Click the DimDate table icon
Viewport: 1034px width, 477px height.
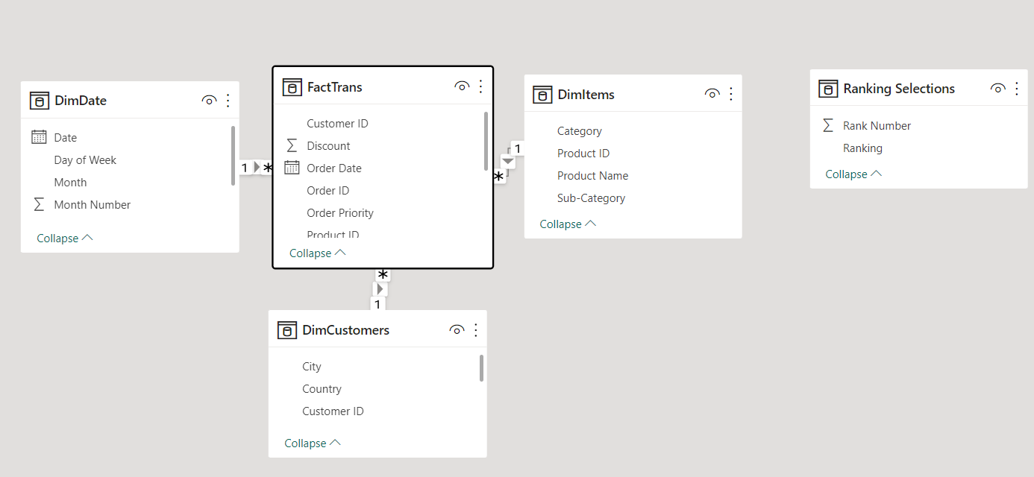pos(40,101)
